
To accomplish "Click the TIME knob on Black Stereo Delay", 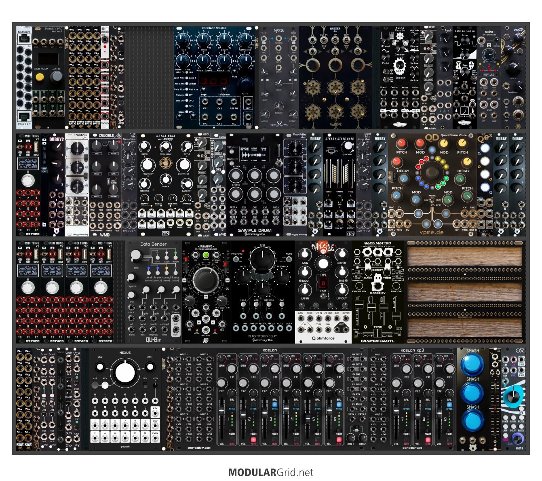I will click(x=263, y=259).
